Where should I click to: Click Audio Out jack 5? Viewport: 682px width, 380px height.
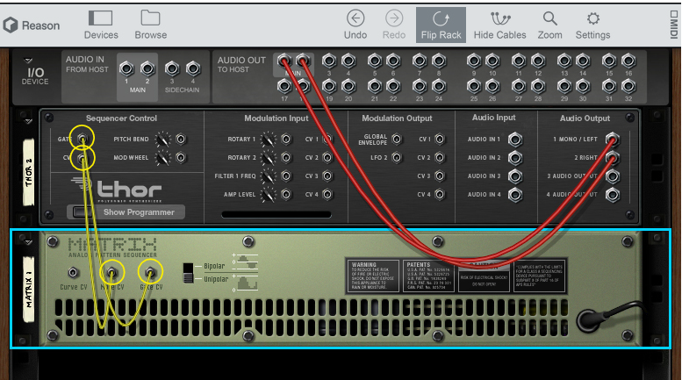375,61
